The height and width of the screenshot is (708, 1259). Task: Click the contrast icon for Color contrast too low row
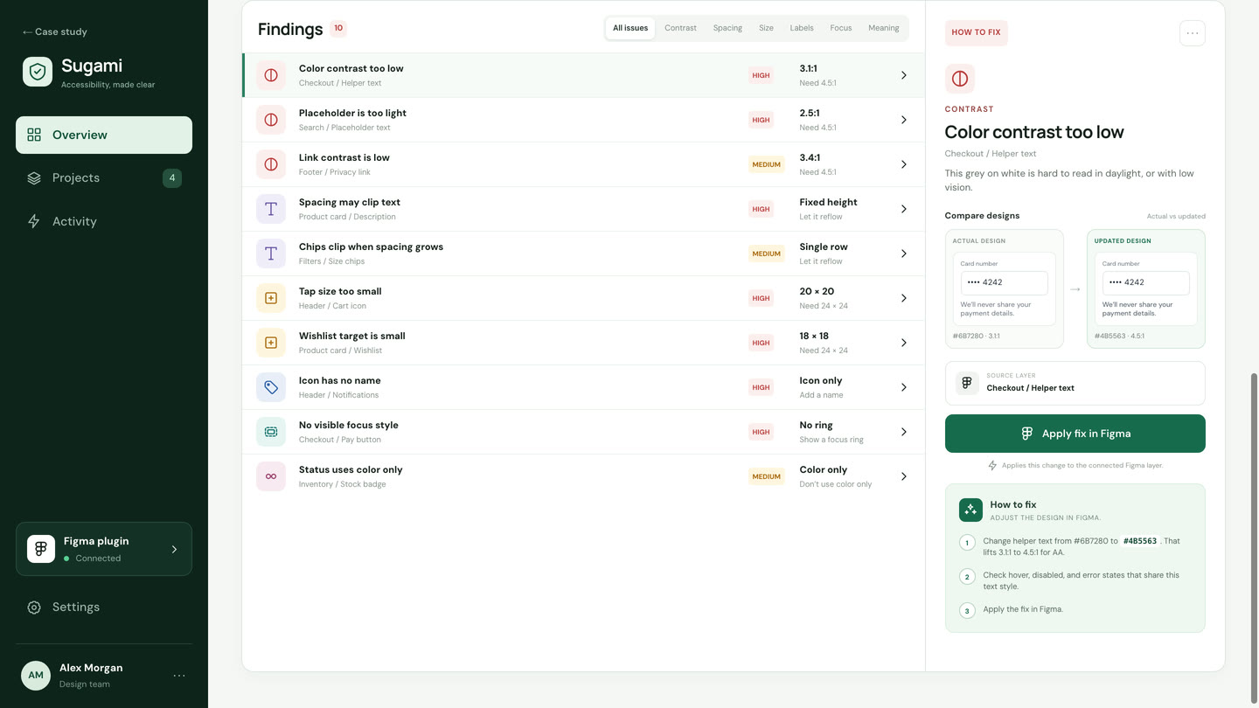tap(271, 75)
